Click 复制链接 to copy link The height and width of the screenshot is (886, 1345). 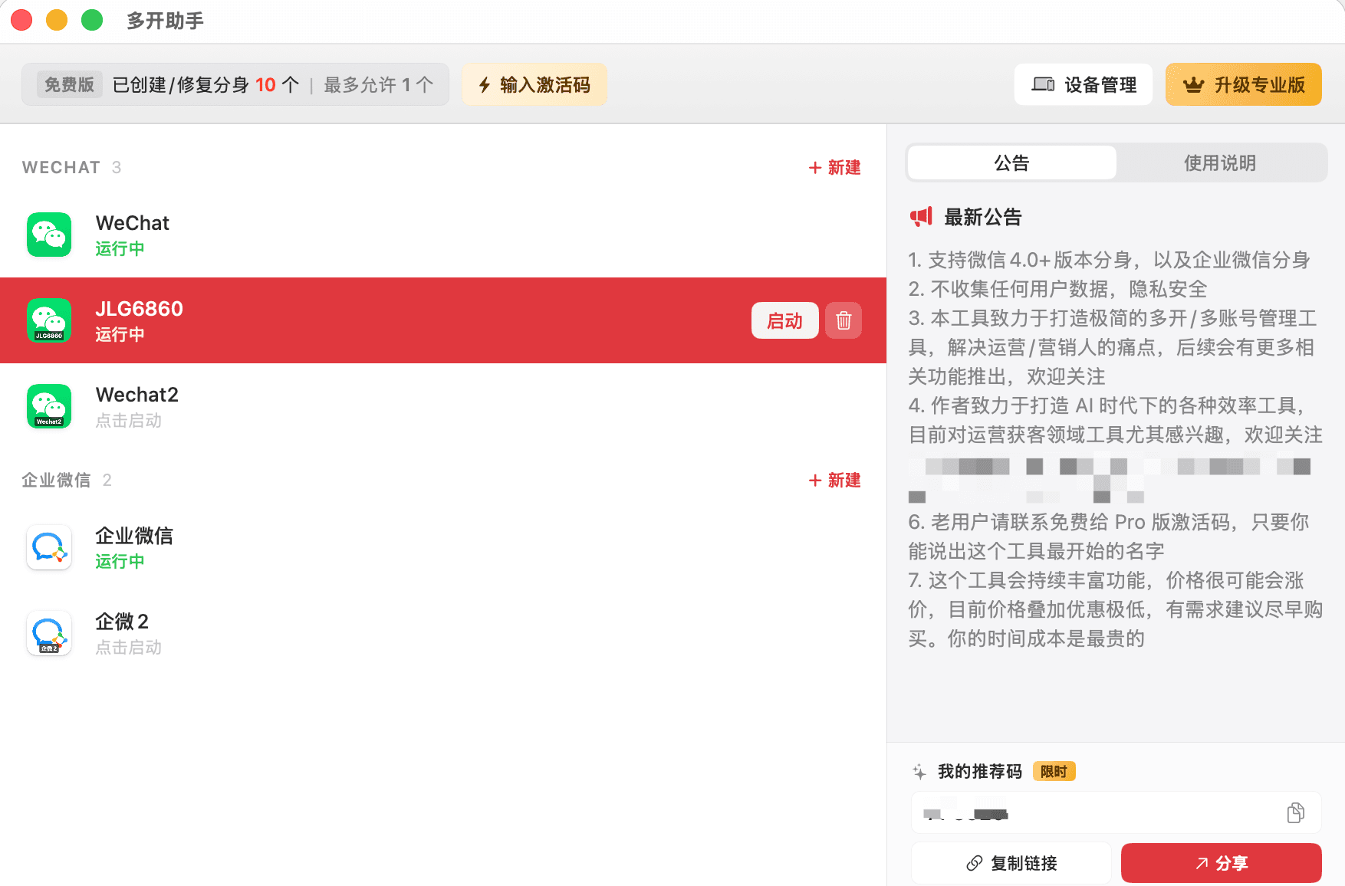coord(1011,863)
